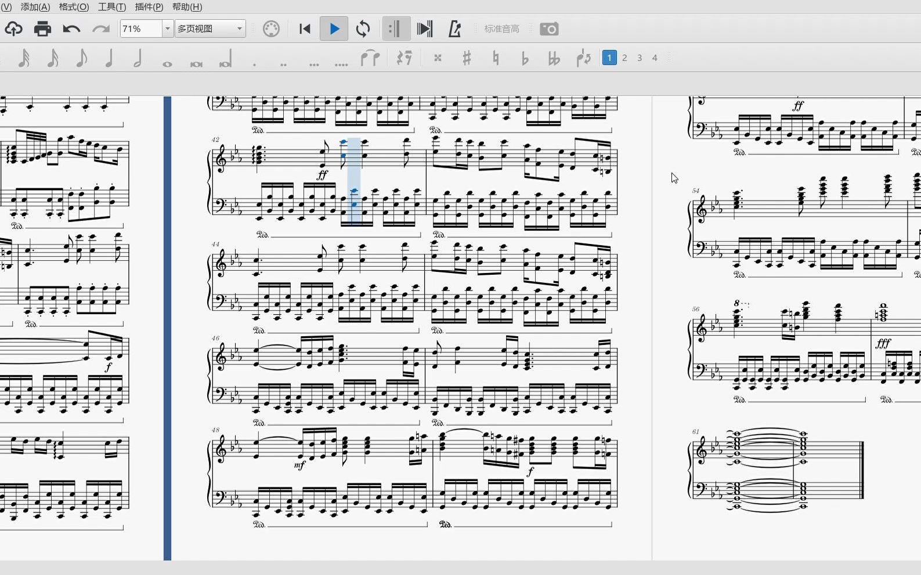Viewport: 921px width, 575px height.
Task: Click the image capture camera icon
Action: (x=549, y=29)
